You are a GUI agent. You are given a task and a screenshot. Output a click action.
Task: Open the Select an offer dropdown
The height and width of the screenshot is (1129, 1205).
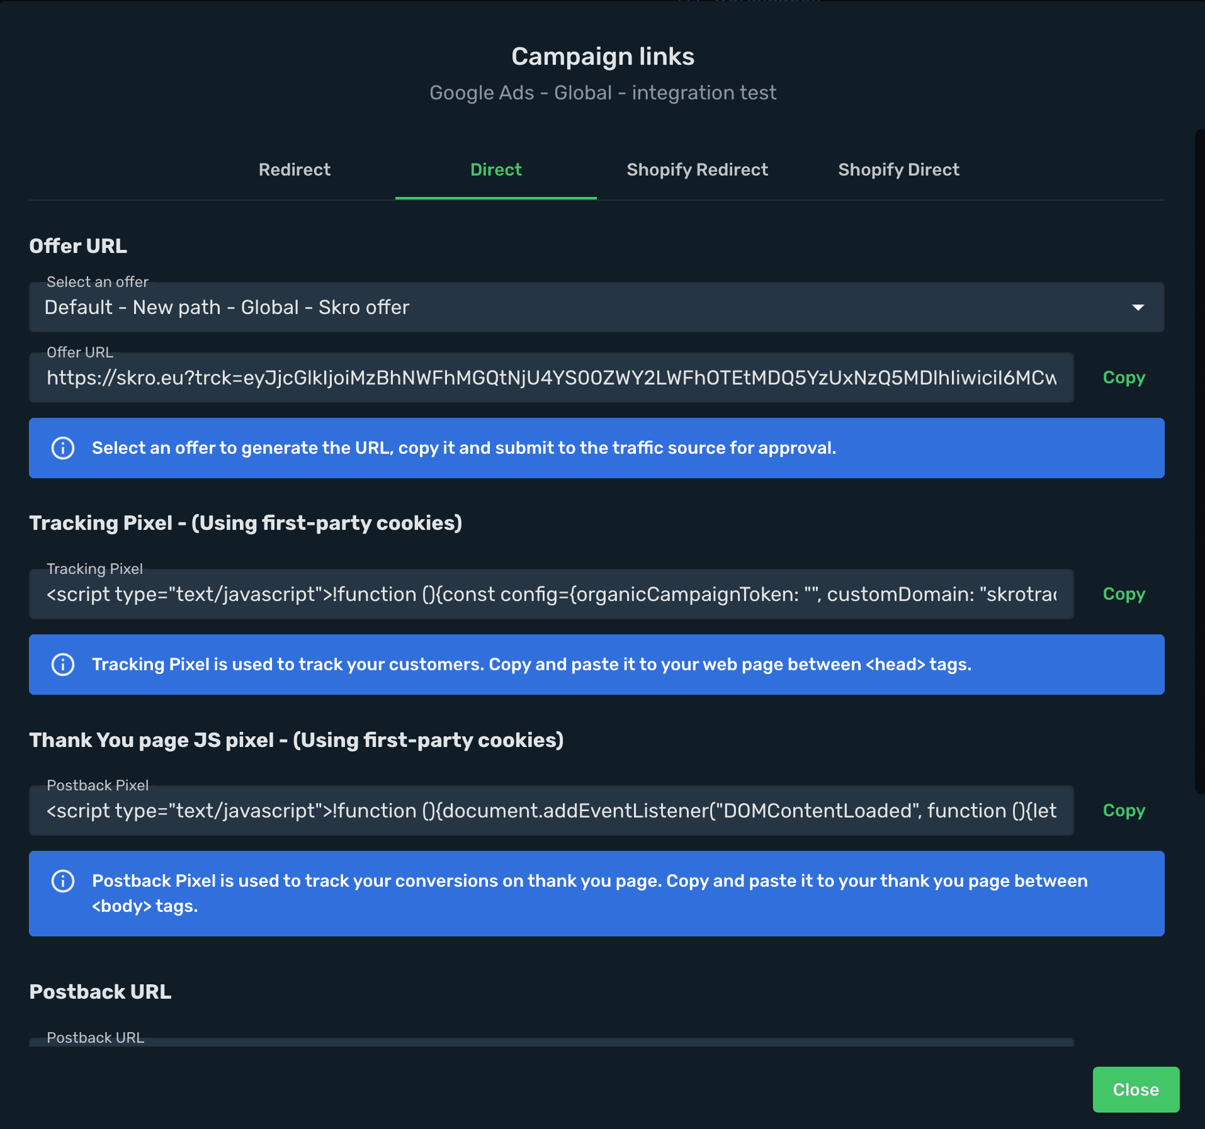(x=597, y=307)
